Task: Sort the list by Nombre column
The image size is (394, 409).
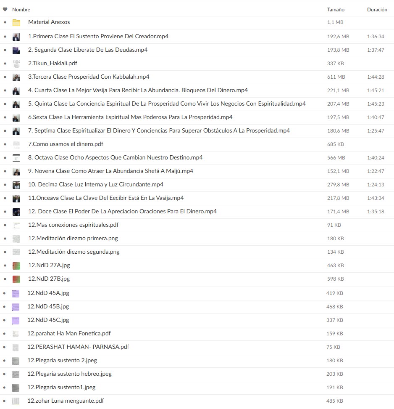Action: tap(21, 10)
